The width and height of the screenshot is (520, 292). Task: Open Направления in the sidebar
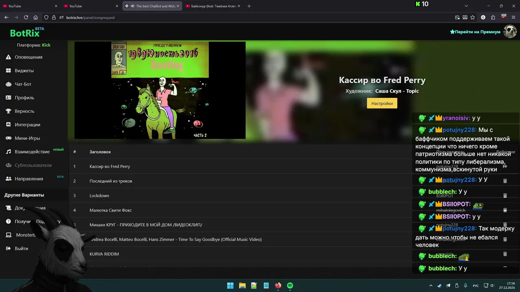[x=29, y=179]
